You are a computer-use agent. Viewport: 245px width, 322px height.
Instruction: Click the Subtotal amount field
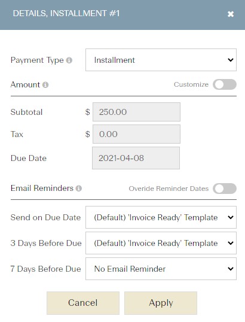(x=136, y=112)
